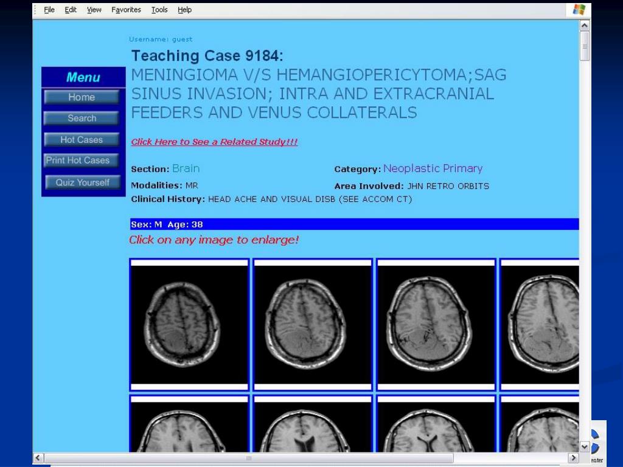Enlarge the second MR image in second row

tap(313, 423)
